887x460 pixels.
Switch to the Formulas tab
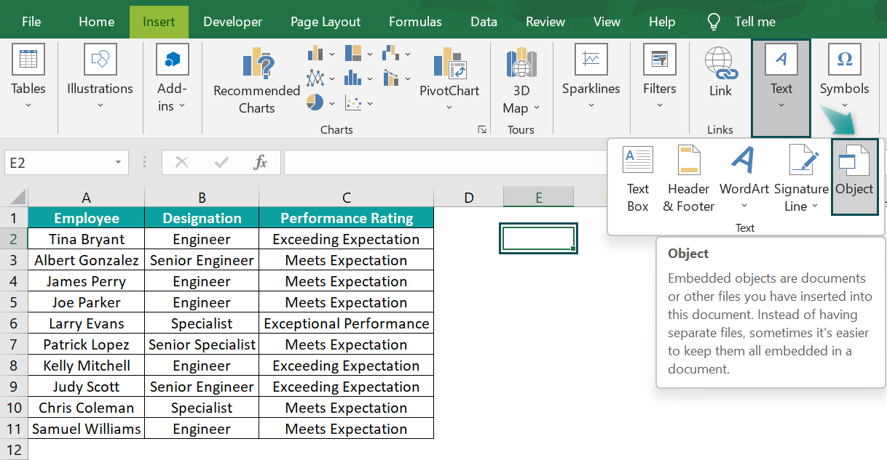click(415, 21)
